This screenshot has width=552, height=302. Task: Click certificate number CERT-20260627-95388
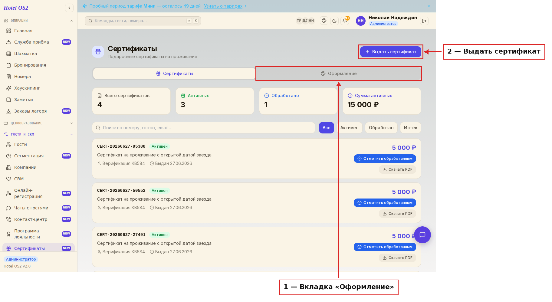click(x=121, y=146)
